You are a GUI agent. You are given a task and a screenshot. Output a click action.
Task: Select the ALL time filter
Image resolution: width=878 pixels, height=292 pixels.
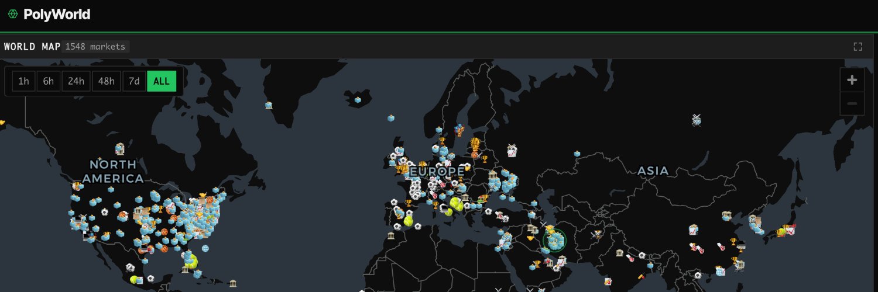point(162,81)
